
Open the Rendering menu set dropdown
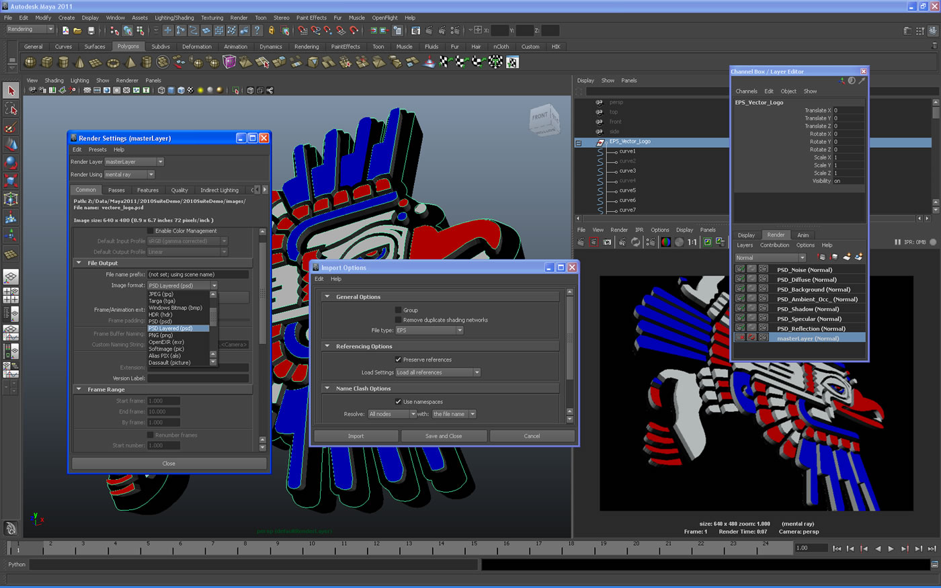tap(30, 30)
